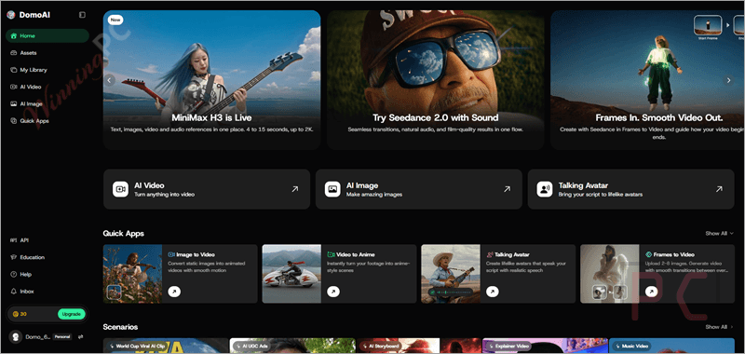Launch the Talking Avatar quick app arrow button
The height and width of the screenshot is (354, 745).
tap(493, 292)
